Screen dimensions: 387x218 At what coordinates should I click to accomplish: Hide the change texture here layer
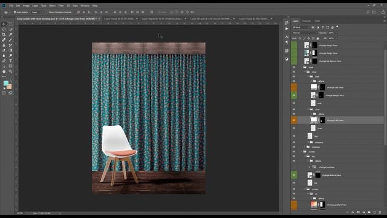294,175
